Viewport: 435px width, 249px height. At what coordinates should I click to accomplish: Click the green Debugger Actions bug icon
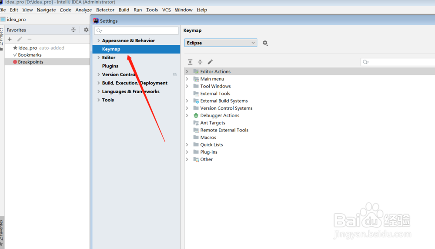tap(196, 115)
